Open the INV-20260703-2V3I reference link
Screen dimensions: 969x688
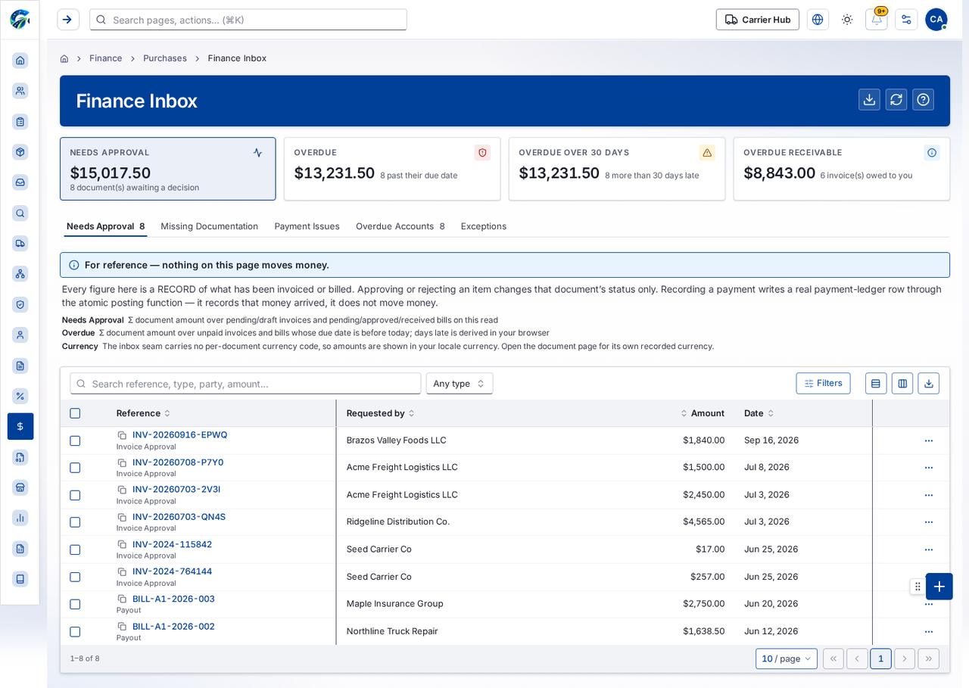176,490
